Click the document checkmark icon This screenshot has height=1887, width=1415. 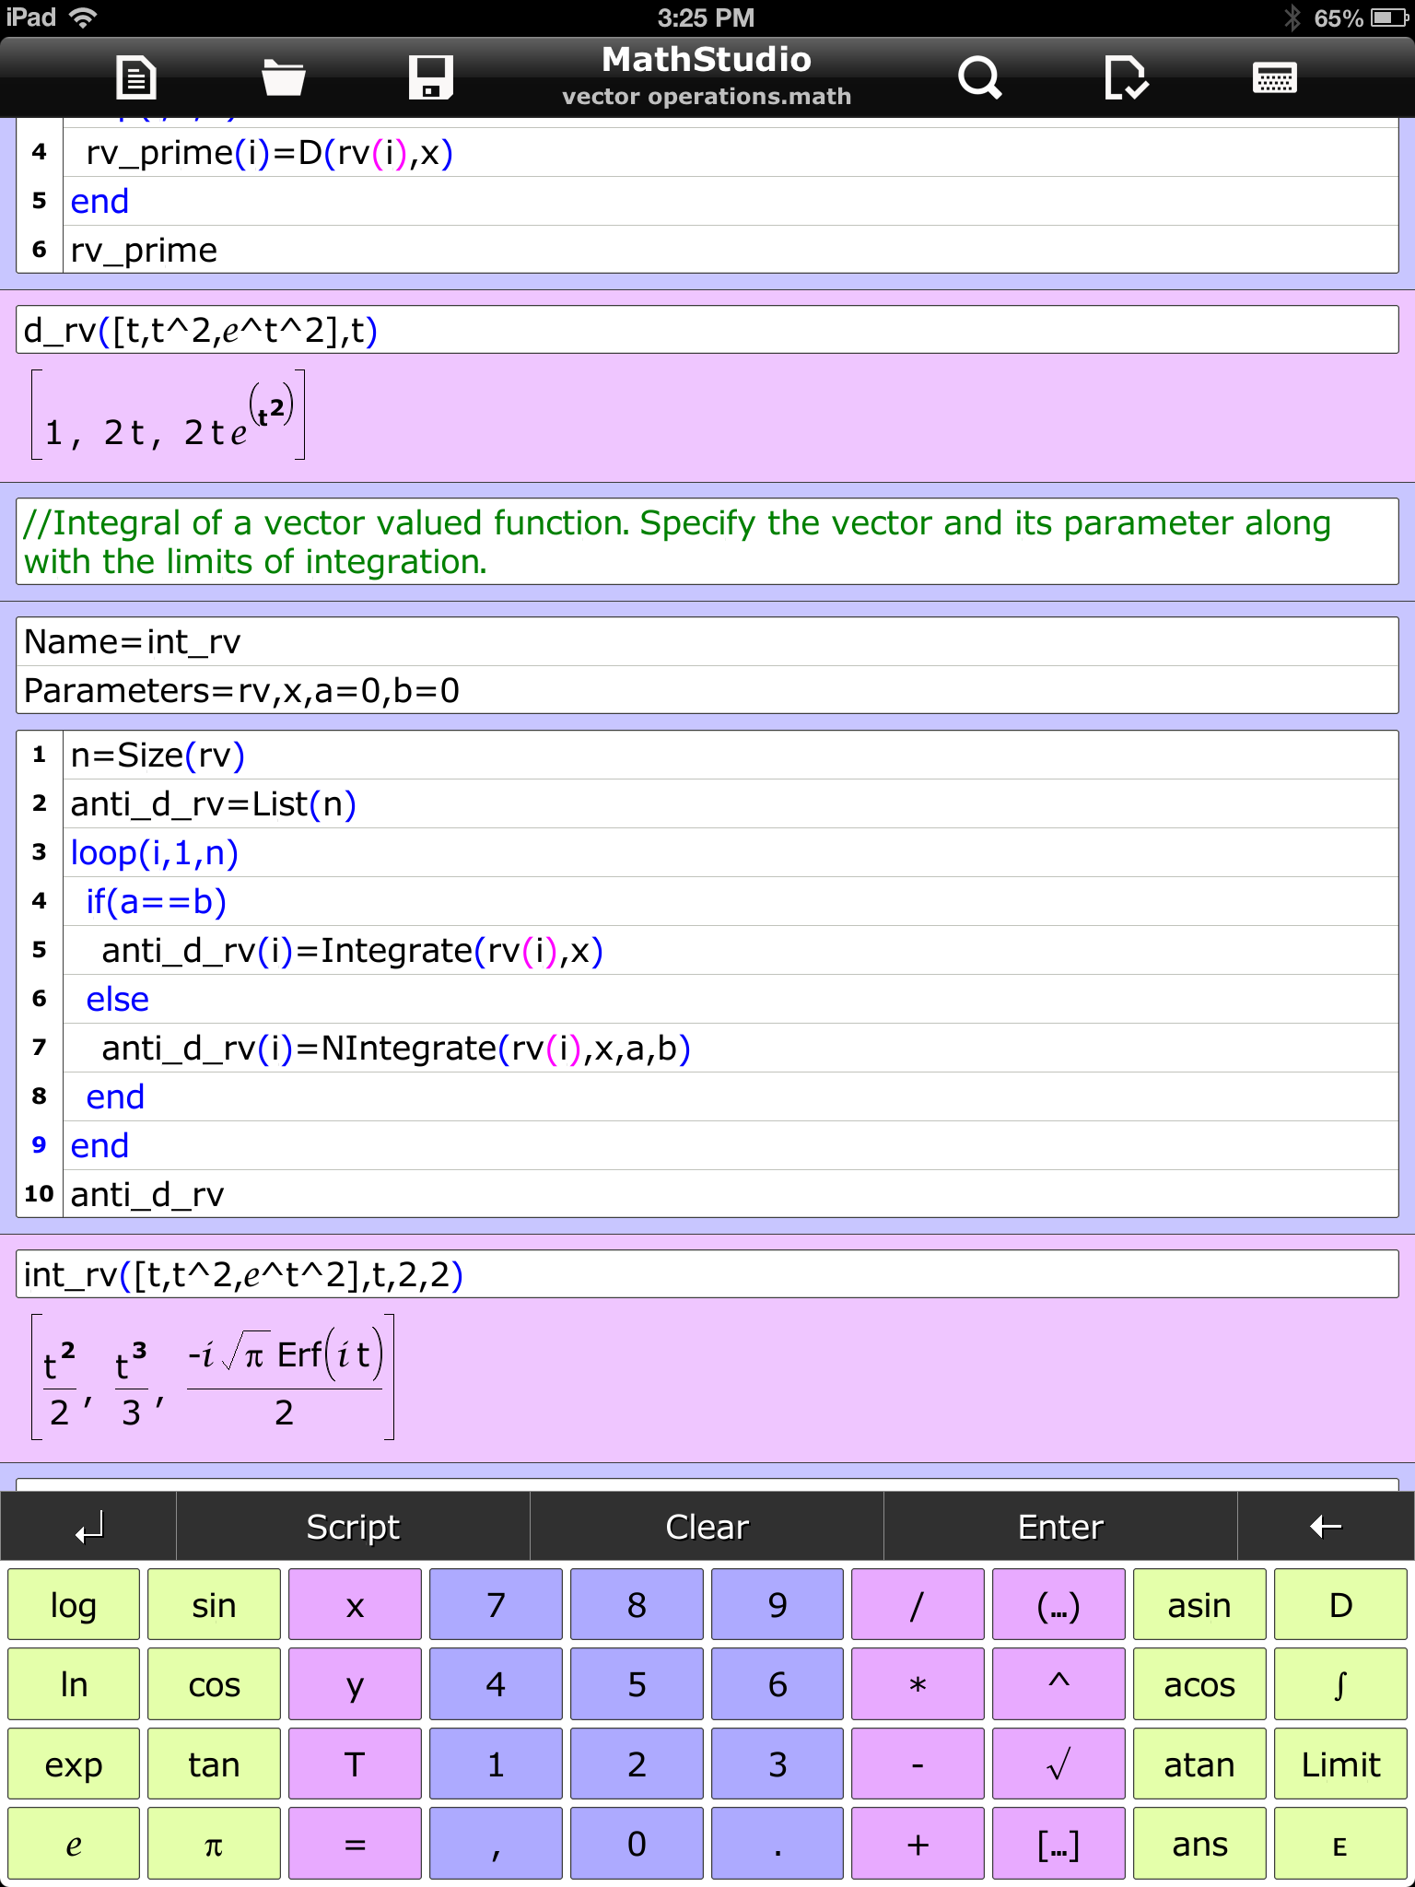(x=1125, y=77)
